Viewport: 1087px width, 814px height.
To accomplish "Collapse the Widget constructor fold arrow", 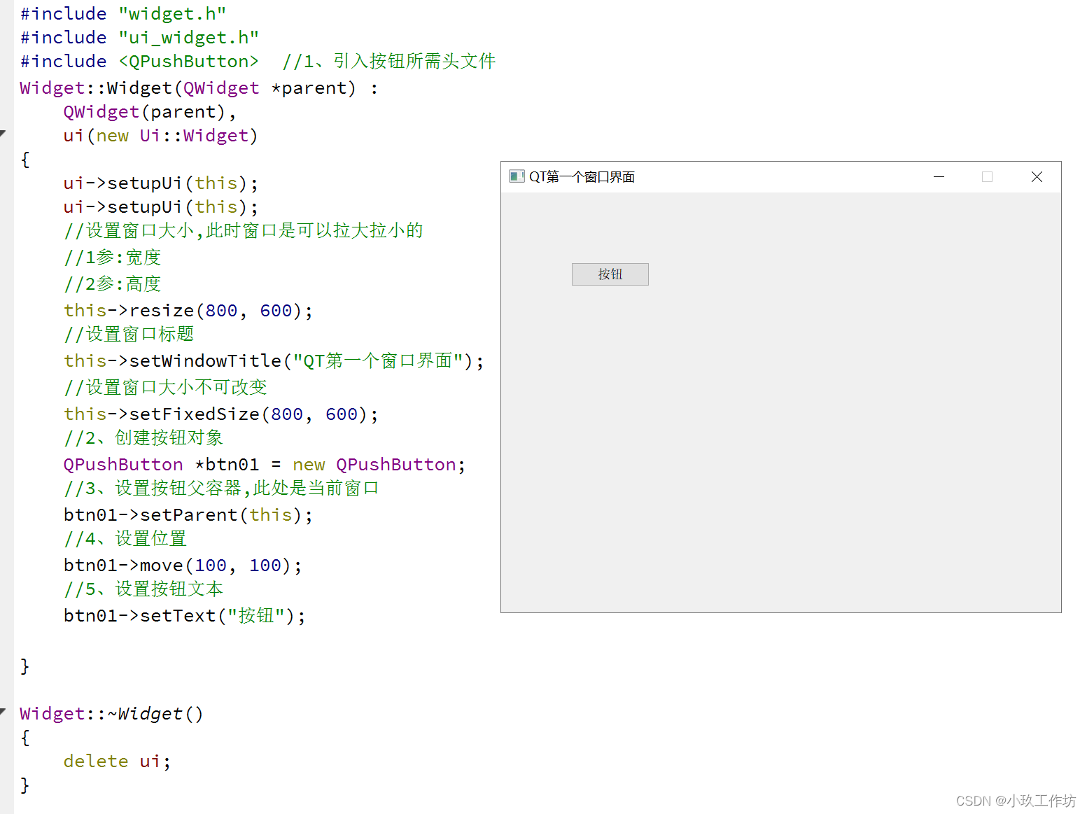I will point(3,133).
